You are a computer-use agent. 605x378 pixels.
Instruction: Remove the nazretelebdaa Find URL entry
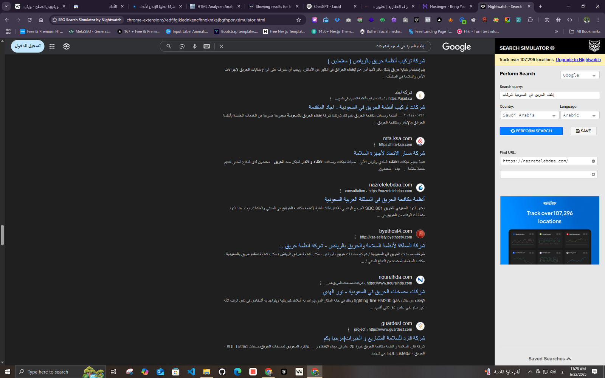[x=593, y=161]
